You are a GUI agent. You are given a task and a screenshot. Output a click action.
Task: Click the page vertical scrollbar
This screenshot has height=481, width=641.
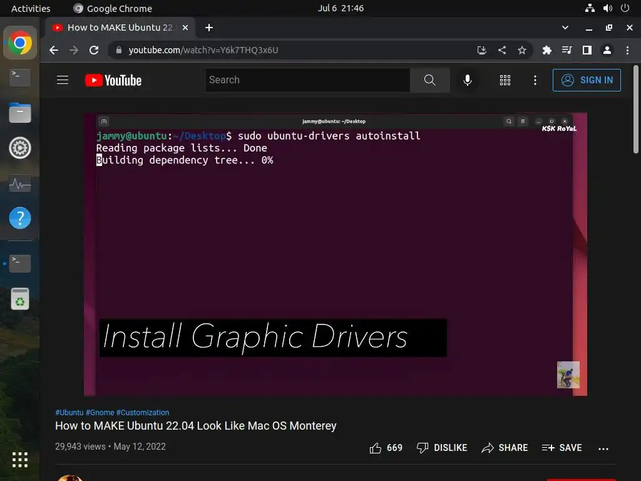(636, 109)
